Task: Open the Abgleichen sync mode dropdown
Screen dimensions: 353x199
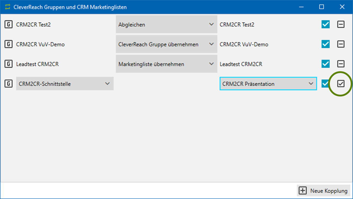Action: [166, 24]
